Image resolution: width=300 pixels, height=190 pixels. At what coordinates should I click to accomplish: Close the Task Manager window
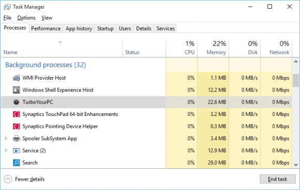tap(290, 7)
